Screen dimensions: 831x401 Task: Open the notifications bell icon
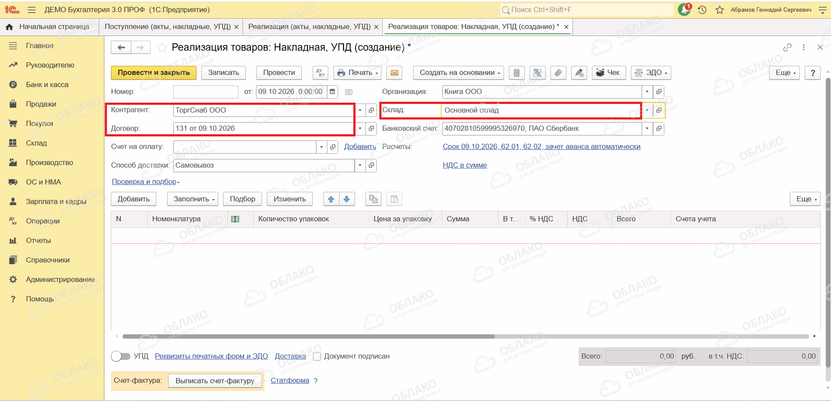[685, 10]
